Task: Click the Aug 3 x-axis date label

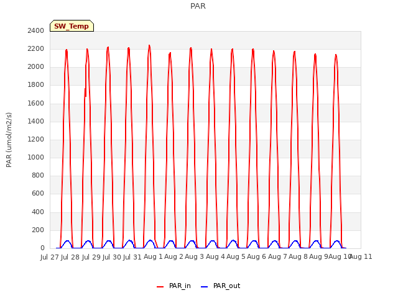Action: pos(195,256)
